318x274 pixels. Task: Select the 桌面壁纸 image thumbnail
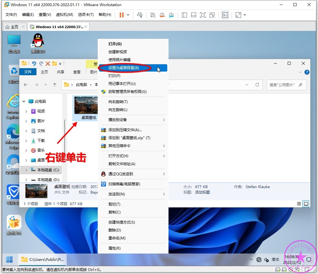pos(86,108)
